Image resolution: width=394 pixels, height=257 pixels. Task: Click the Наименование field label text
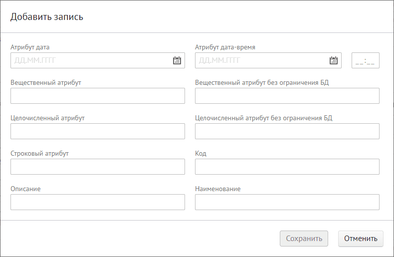click(217, 189)
